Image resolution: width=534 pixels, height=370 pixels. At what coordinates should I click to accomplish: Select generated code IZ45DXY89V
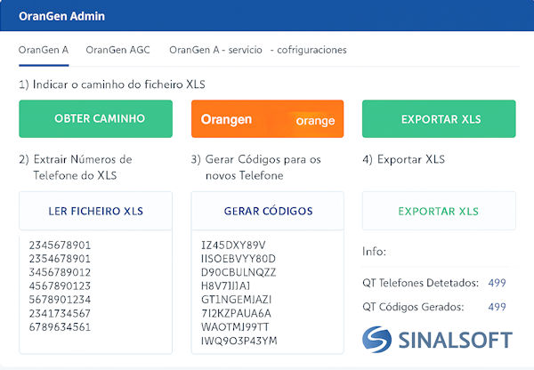coord(233,245)
